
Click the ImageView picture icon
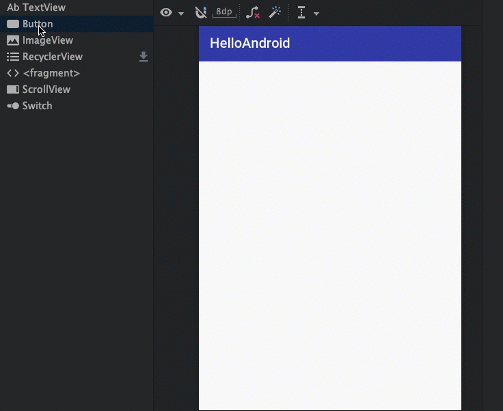[x=13, y=40]
